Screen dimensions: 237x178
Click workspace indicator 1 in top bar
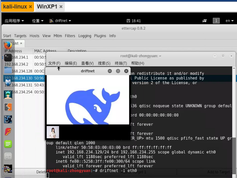216,21
